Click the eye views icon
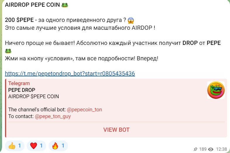Image resolution: width=230 pixels, height=153 pixels. [211, 149]
